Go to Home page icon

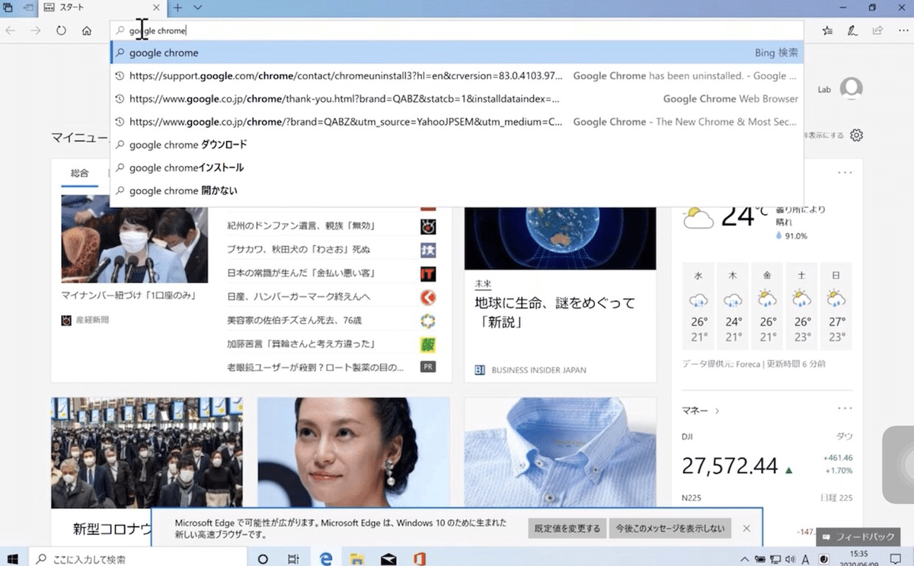pyautogui.click(x=87, y=30)
